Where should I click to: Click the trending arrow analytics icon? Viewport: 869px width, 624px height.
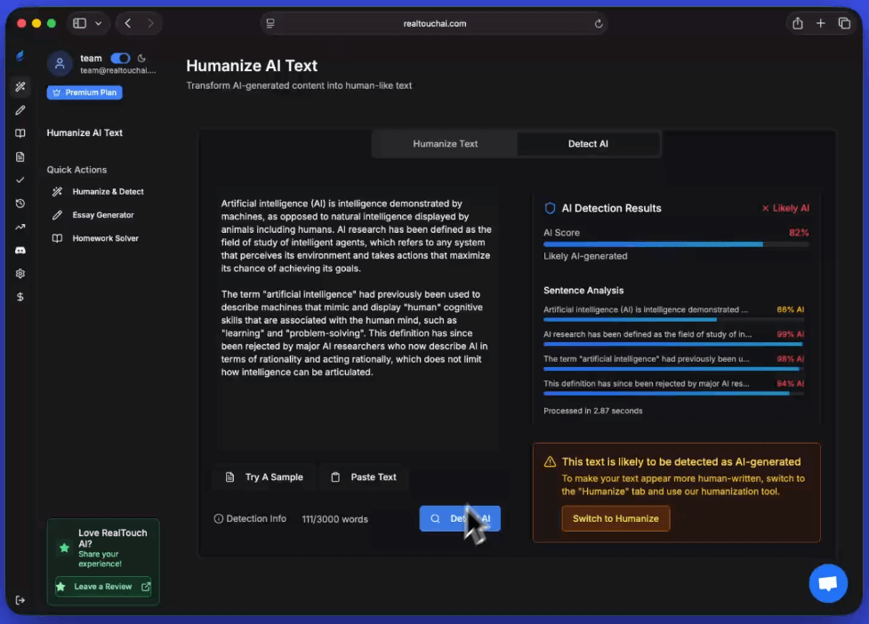20,227
